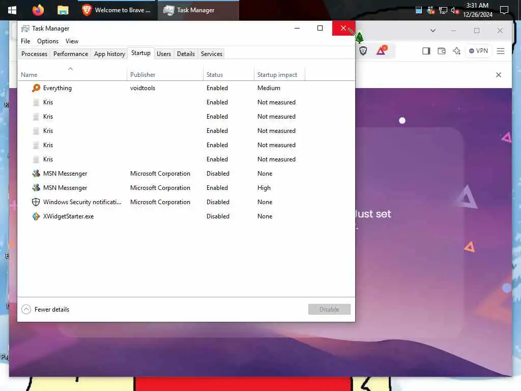
Task: Open Windows Start menu
Action: point(12,10)
